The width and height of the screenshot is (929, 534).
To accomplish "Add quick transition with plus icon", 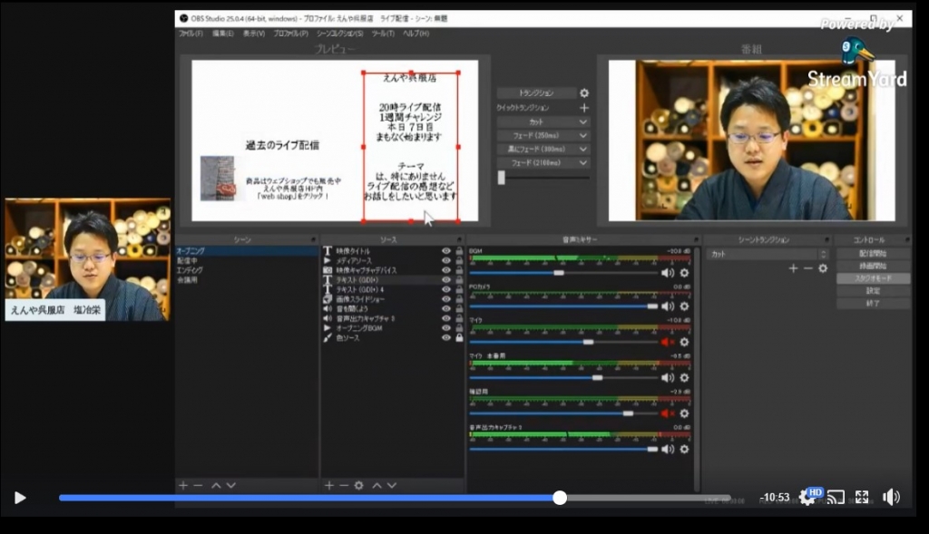I will 584,108.
